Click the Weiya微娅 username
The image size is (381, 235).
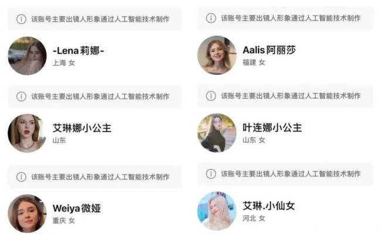pos(77,208)
